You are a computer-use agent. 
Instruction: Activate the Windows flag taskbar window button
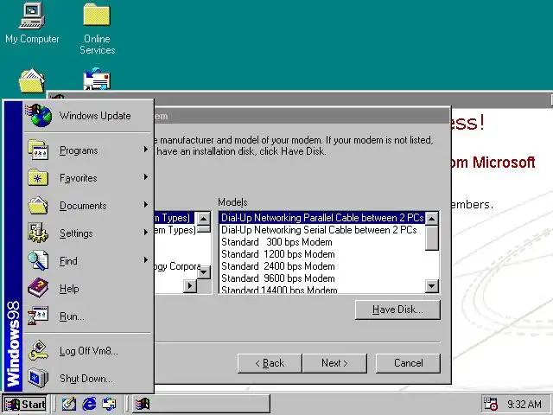coord(201,404)
